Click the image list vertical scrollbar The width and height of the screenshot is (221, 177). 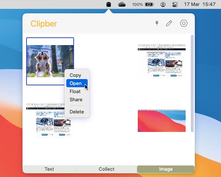pos(192,84)
